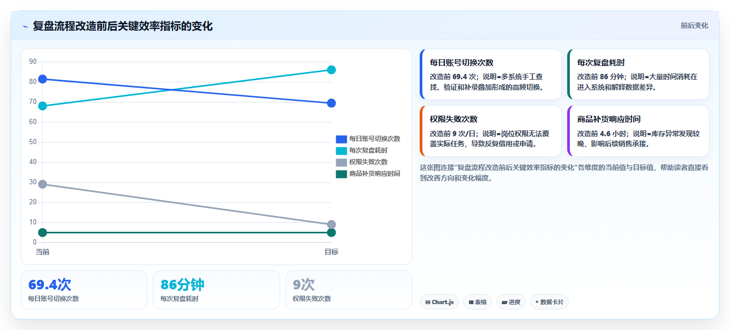
Task: Click the gray line's 目标 data point
Action: point(331,224)
